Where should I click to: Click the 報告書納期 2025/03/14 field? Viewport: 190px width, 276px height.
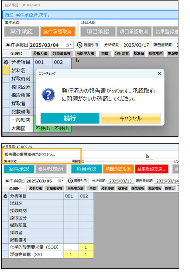point(166,181)
